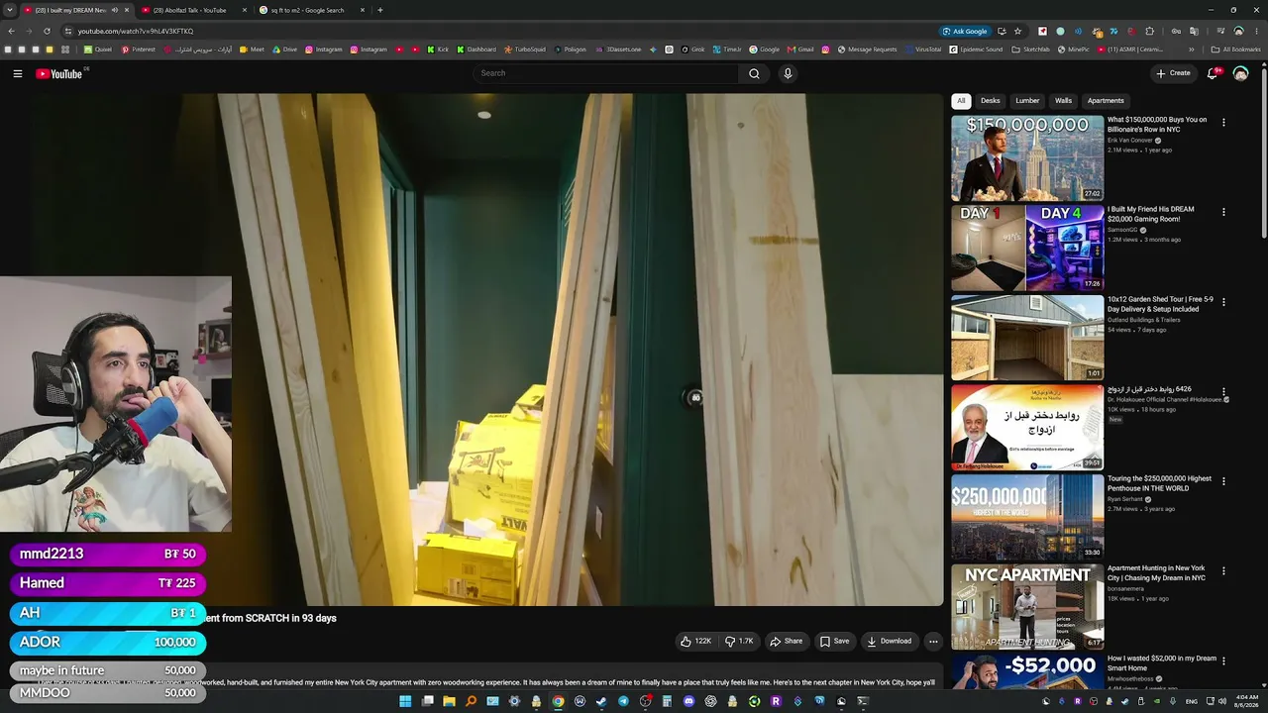
Task: Open the Grok bookmark
Action: [x=693, y=50]
